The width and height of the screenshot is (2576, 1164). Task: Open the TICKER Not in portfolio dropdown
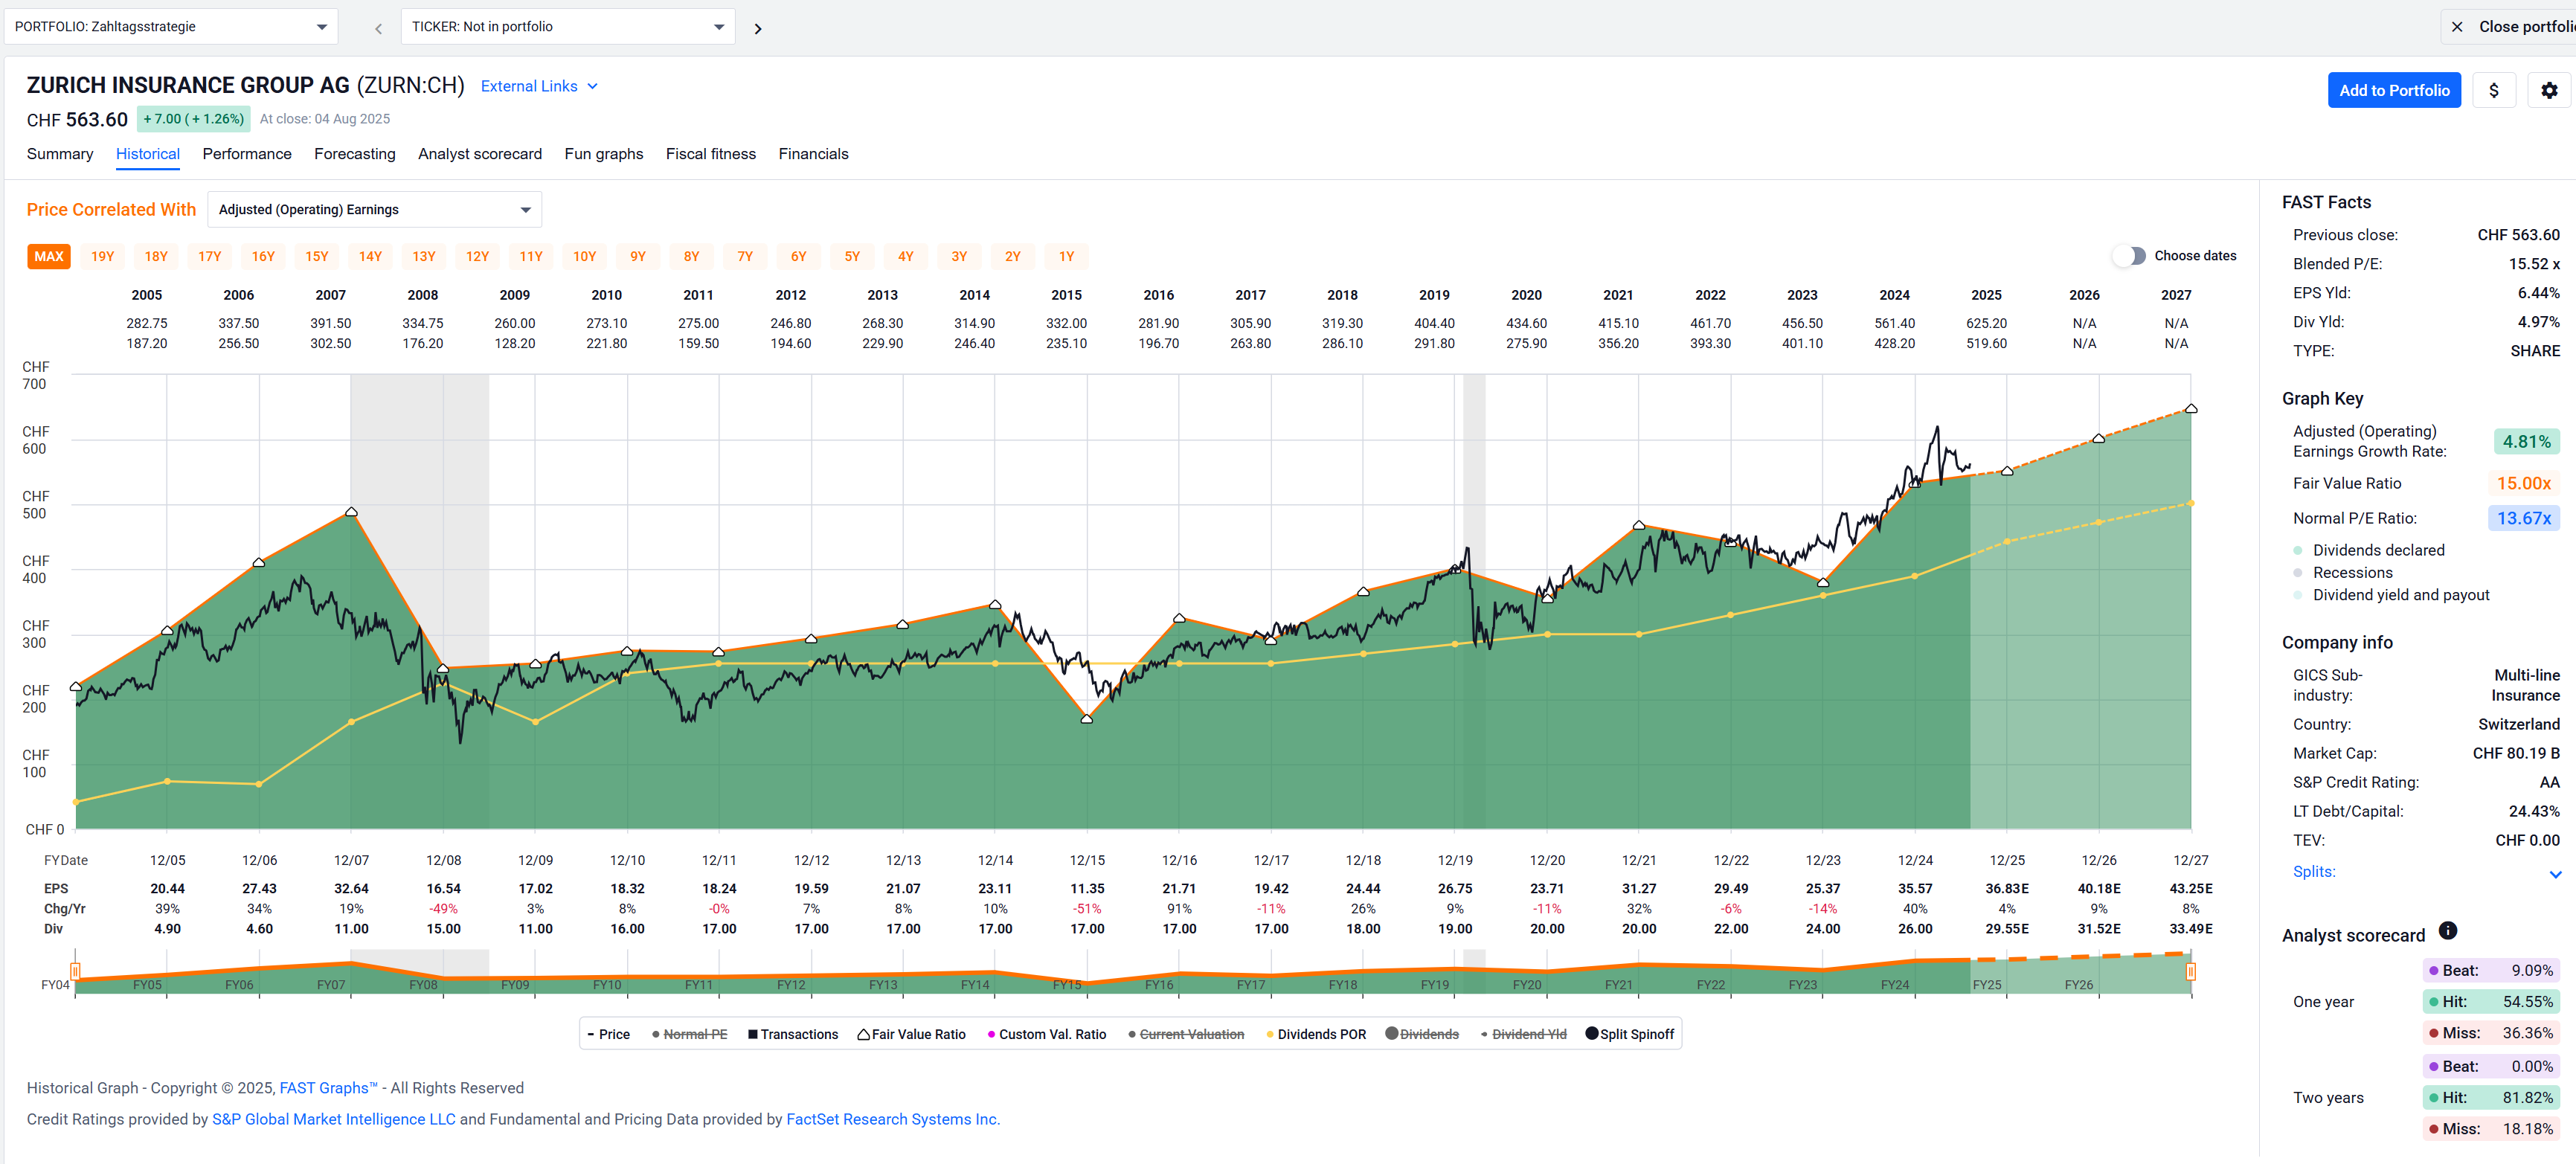tap(568, 27)
